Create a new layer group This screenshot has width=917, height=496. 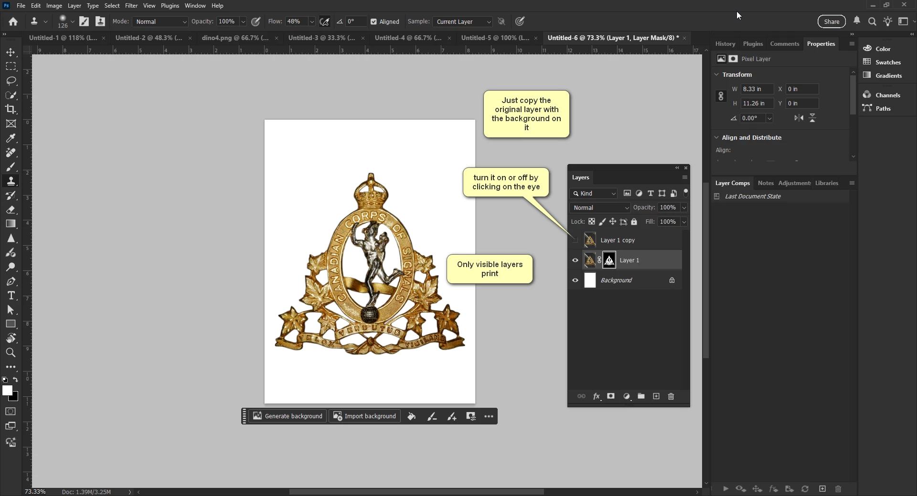pyautogui.click(x=641, y=396)
